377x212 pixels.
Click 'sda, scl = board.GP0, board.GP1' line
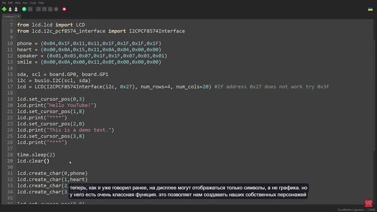(62, 74)
